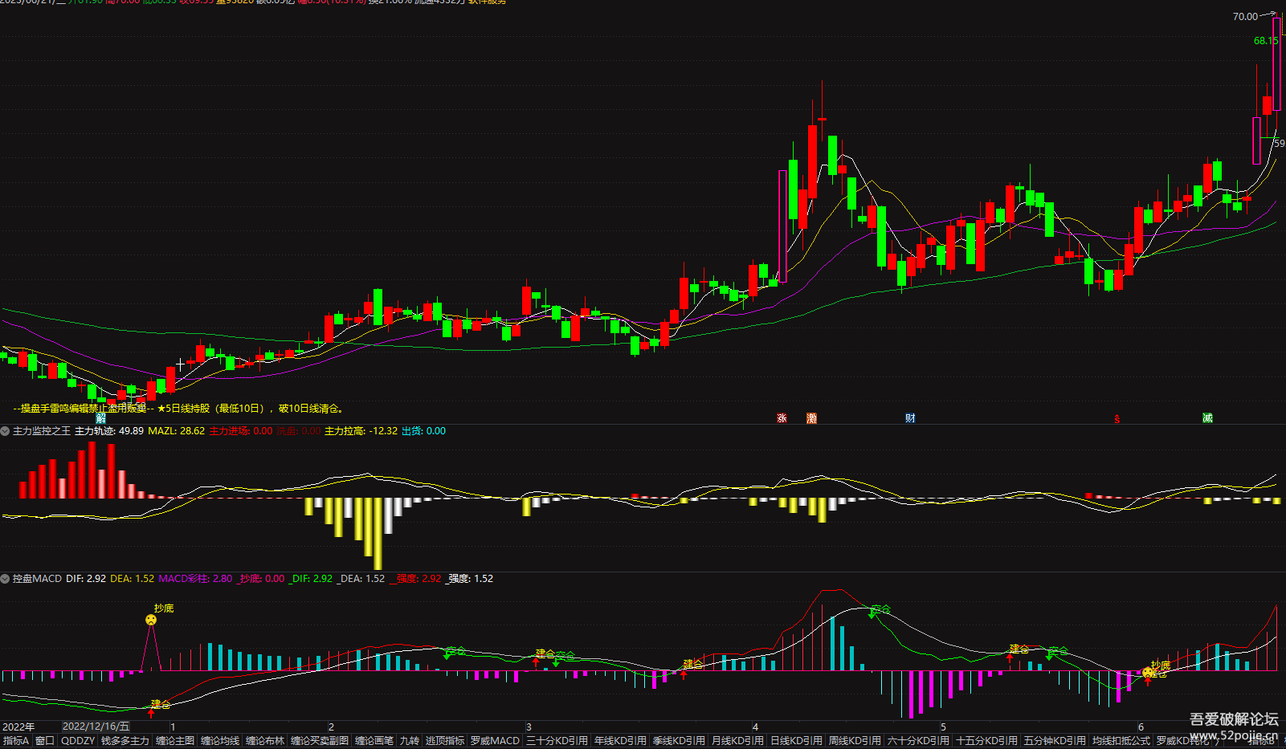Click the 主力进场: 0.00 value
Image resolution: width=1286 pixels, height=749 pixels.
click(241, 431)
